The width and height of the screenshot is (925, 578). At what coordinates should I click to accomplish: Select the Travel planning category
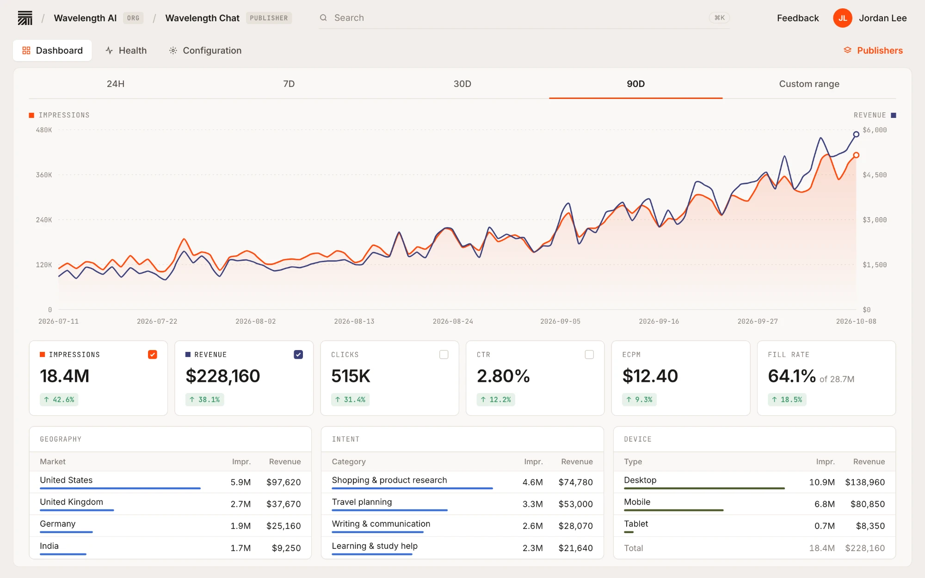pyautogui.click(x=462, y=504)
